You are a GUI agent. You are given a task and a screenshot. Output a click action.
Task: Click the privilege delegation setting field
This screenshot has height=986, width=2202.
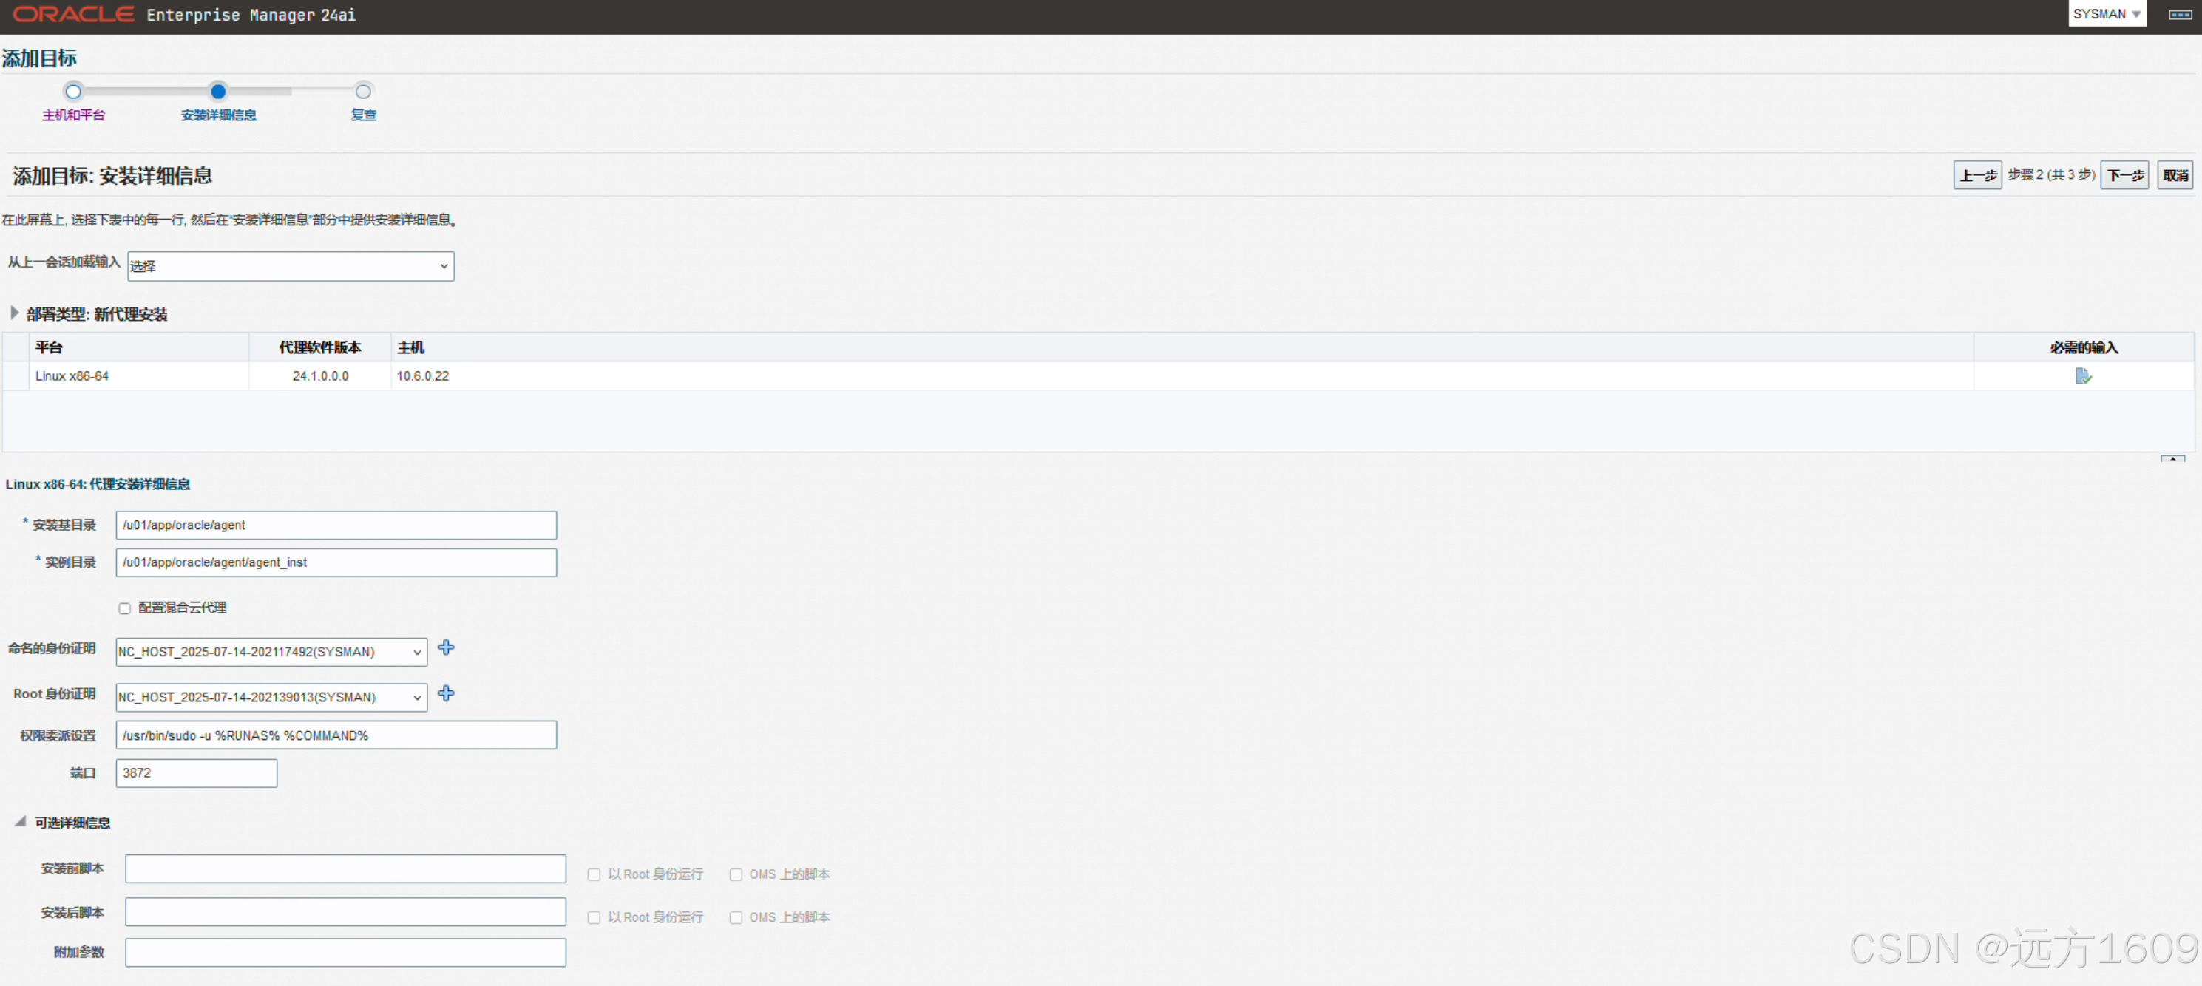[x=336, y=735]
